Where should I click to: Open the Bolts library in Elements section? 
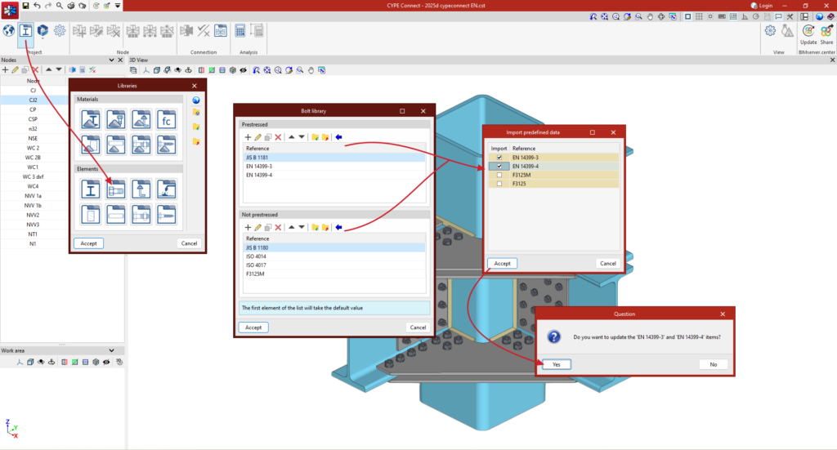(x=116, y=189)
